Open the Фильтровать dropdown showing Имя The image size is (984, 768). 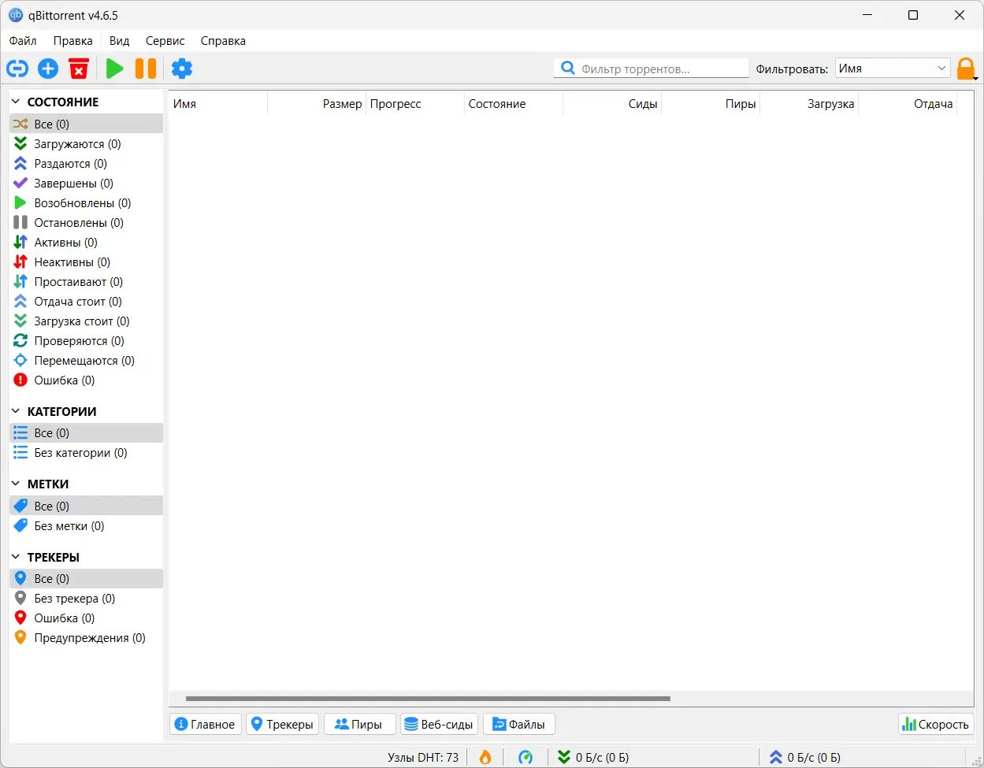click(892, 68)
